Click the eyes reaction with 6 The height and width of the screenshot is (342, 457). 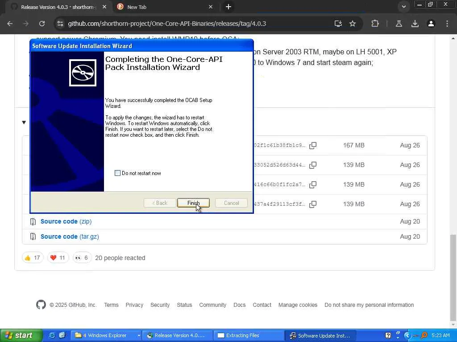(x=82, y=258)
